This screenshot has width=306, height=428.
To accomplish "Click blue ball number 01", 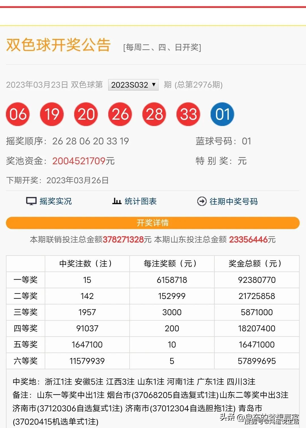I will [222, 114].
